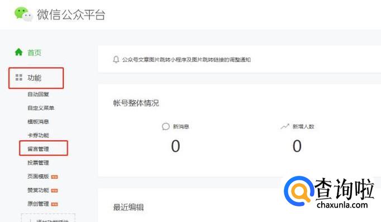The height and width of the screenshot is (222, 381).
Task: Open 投票管理 in sidebar
Action: (38, 162)
